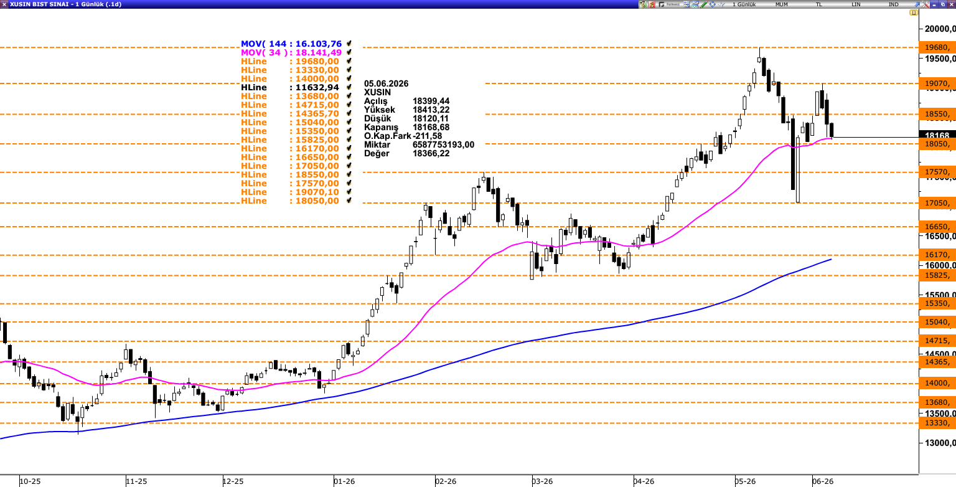Select the LIN scale option
Image resolution: width=956 pixels, height=487 pixels.
tap(856, 4)
